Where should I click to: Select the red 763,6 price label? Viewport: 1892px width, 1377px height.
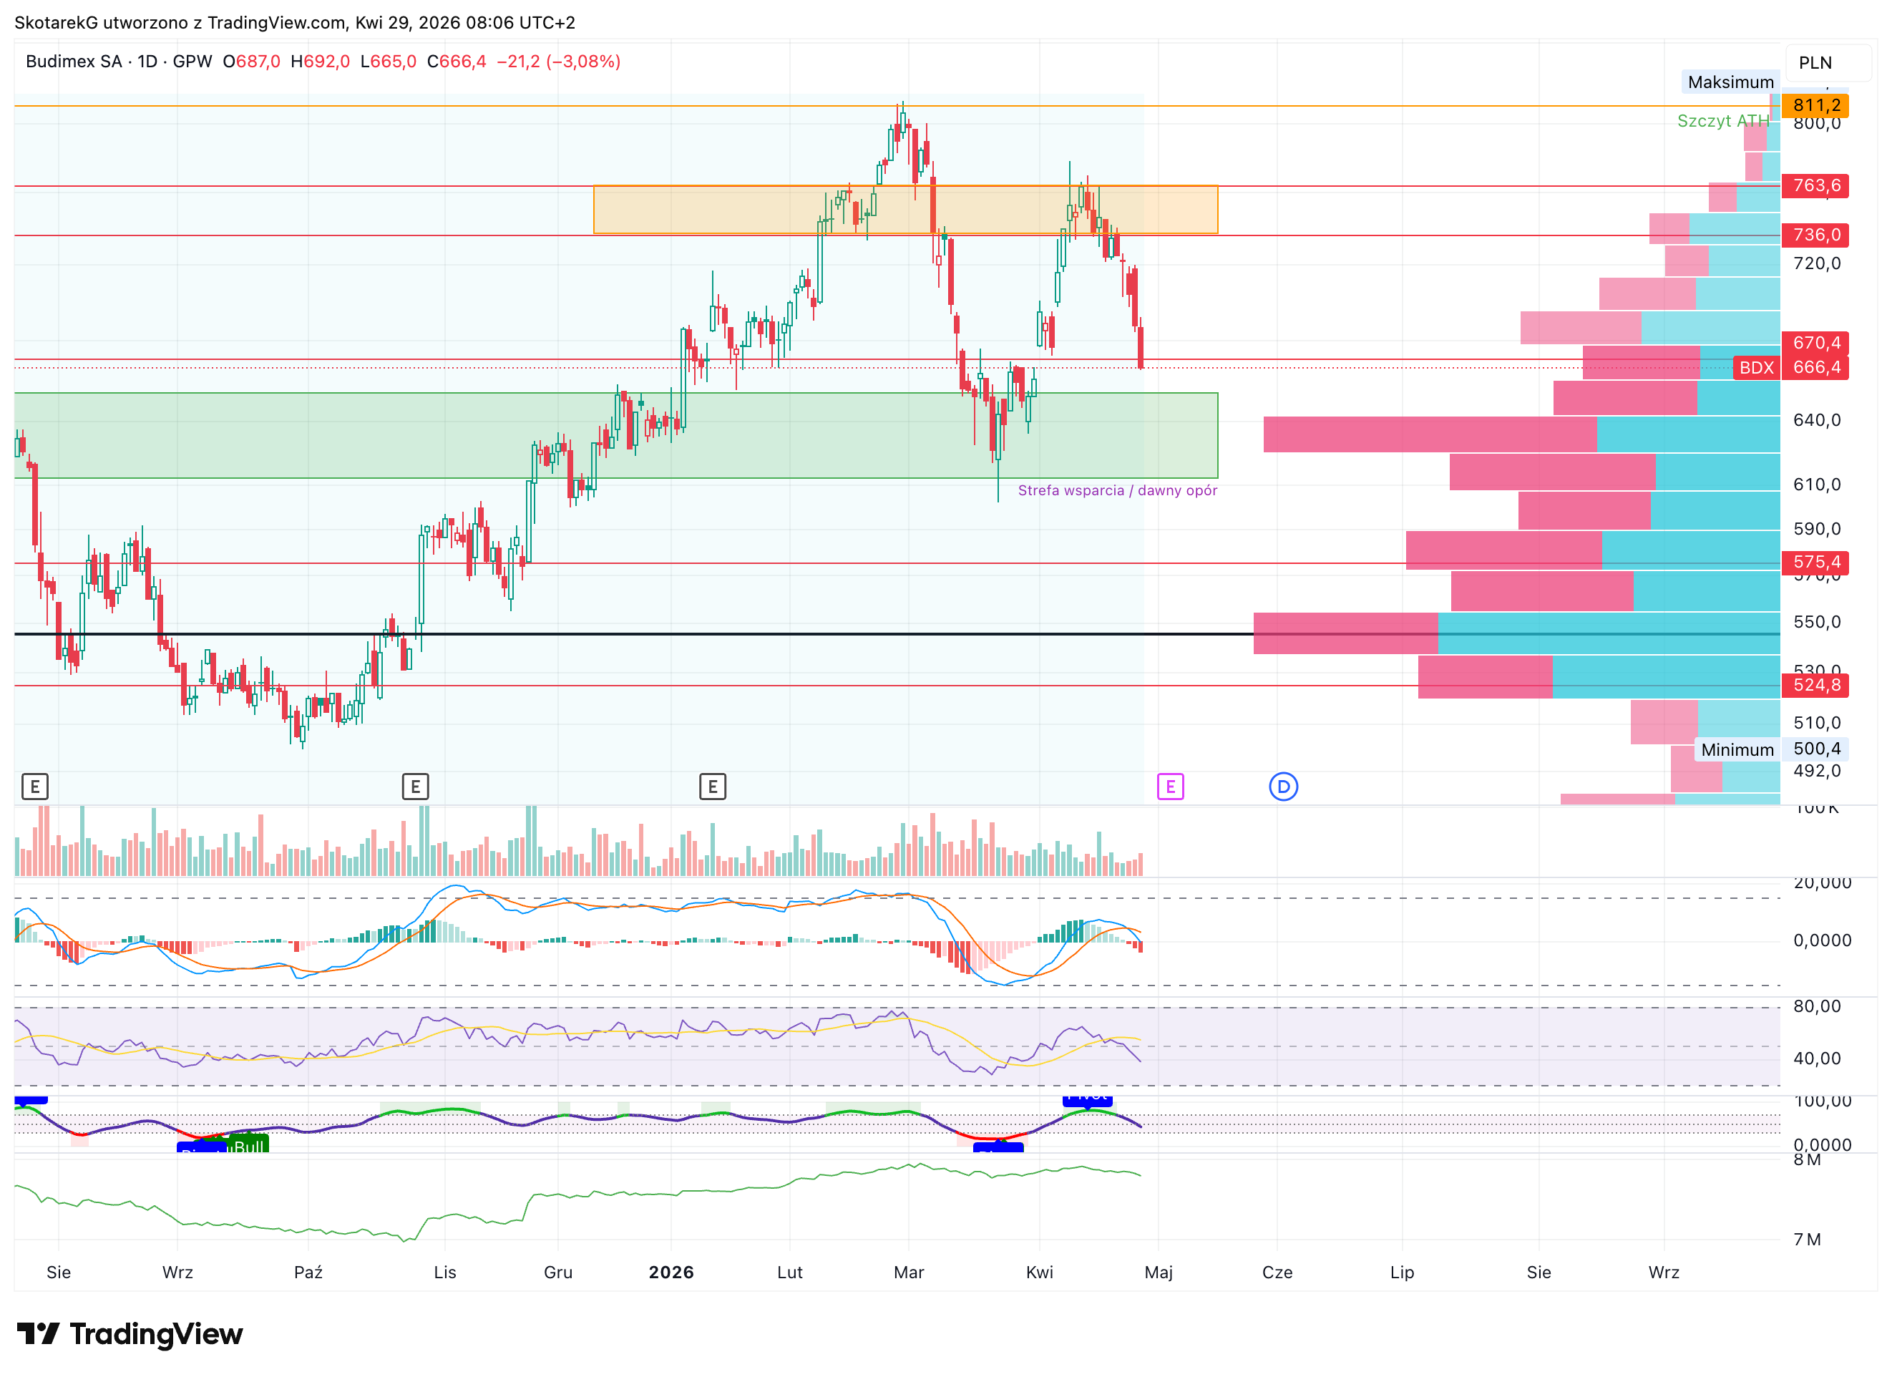point(1815,185)
